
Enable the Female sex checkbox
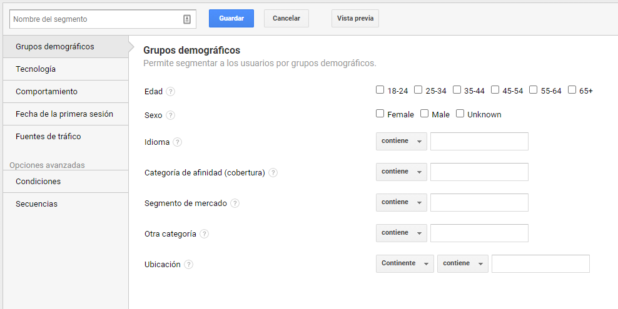(380, 114)
